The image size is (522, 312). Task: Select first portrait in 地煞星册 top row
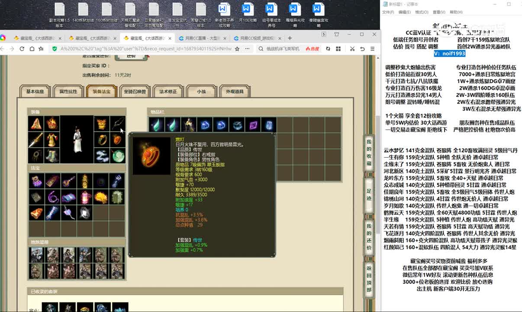click(x=36, y=254)
